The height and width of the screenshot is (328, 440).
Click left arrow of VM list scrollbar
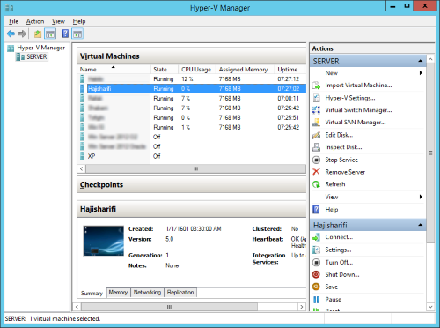coord(81,168)
